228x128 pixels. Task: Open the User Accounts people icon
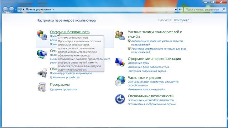point(120,35)
